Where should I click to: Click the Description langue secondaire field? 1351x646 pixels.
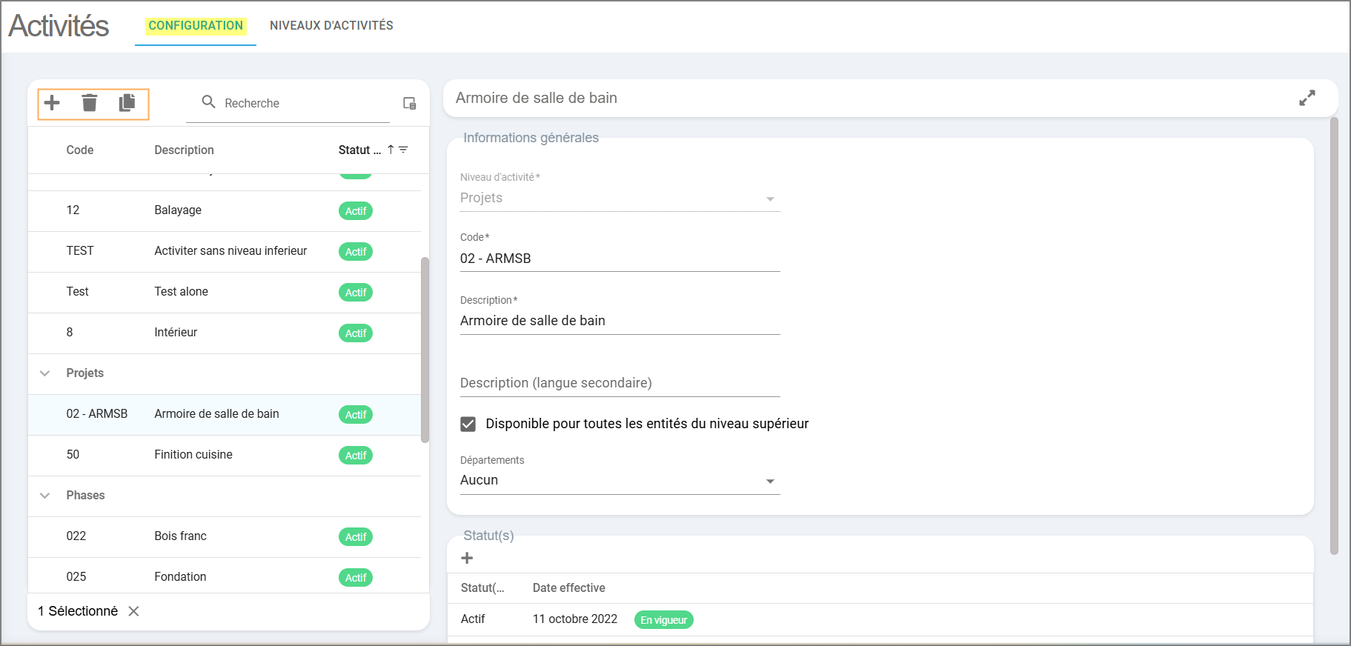click(x=620, y=383)
